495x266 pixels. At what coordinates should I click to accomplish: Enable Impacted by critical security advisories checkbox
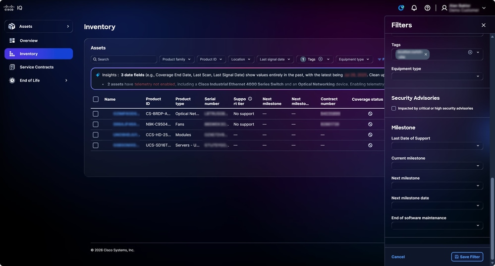(393, 108)
